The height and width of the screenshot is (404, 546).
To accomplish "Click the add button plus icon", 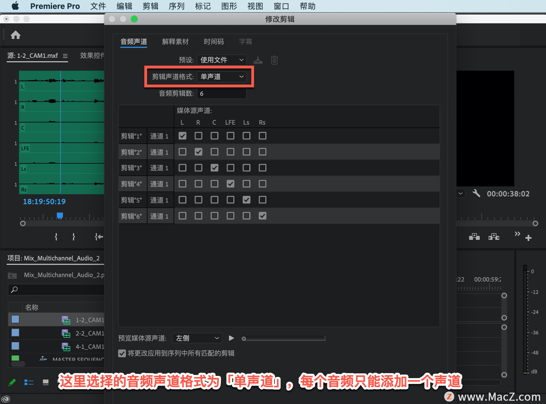I will coord(528,238).
